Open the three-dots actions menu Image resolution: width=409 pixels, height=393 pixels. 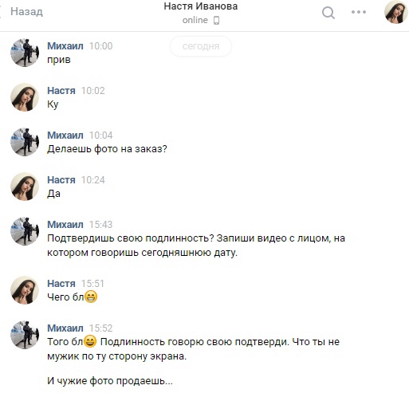tap(359, 12)
